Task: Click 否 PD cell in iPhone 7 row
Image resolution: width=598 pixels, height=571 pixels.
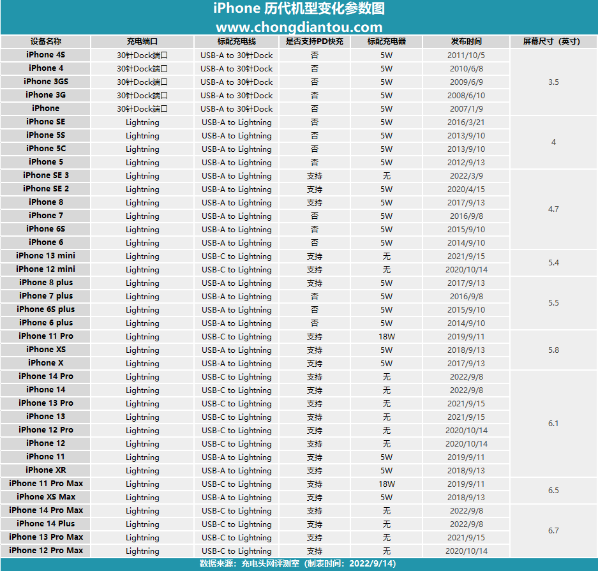Action: pyautogui.click(x=315, y=216)
